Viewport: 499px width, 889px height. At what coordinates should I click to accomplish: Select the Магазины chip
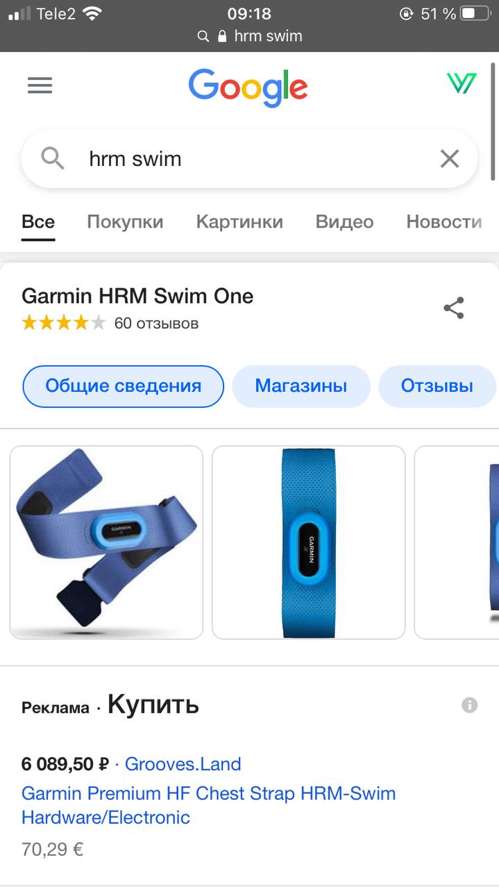(x=301, y=386)
